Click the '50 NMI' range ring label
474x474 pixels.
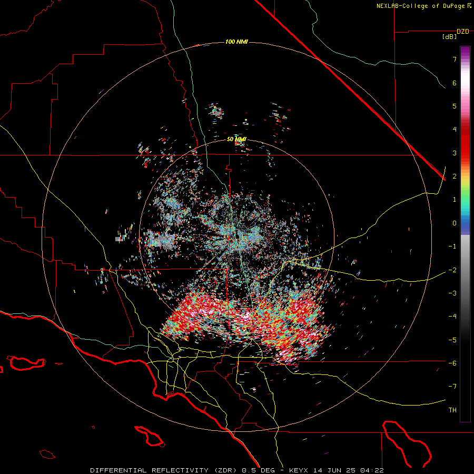[236, 139]
